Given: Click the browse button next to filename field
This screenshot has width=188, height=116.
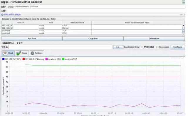Looking at the screenshot, I should [x=118, y=47].
